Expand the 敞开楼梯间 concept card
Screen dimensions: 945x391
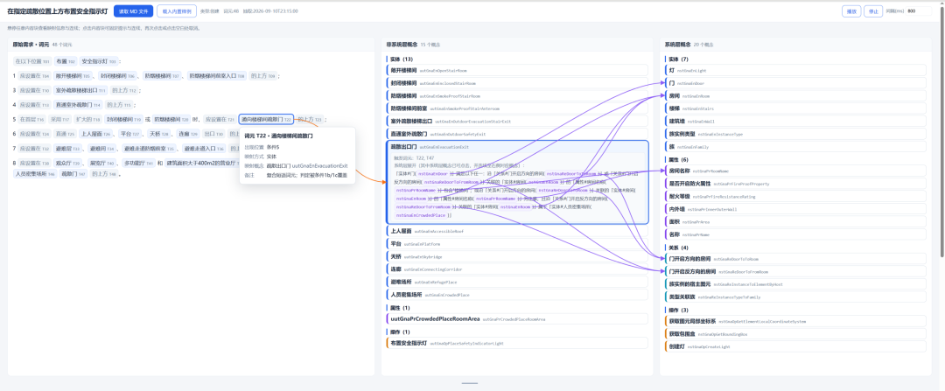click(x=517, y=71)
